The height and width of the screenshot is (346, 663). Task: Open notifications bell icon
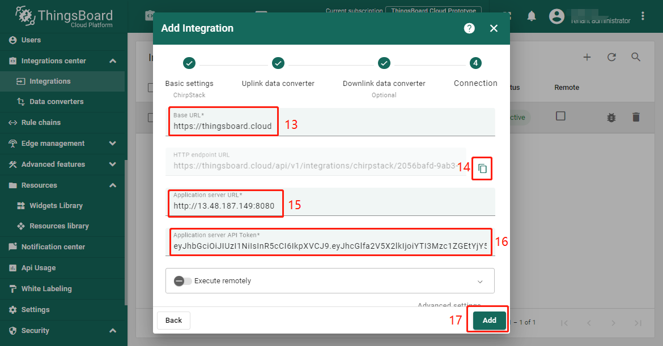532,16
